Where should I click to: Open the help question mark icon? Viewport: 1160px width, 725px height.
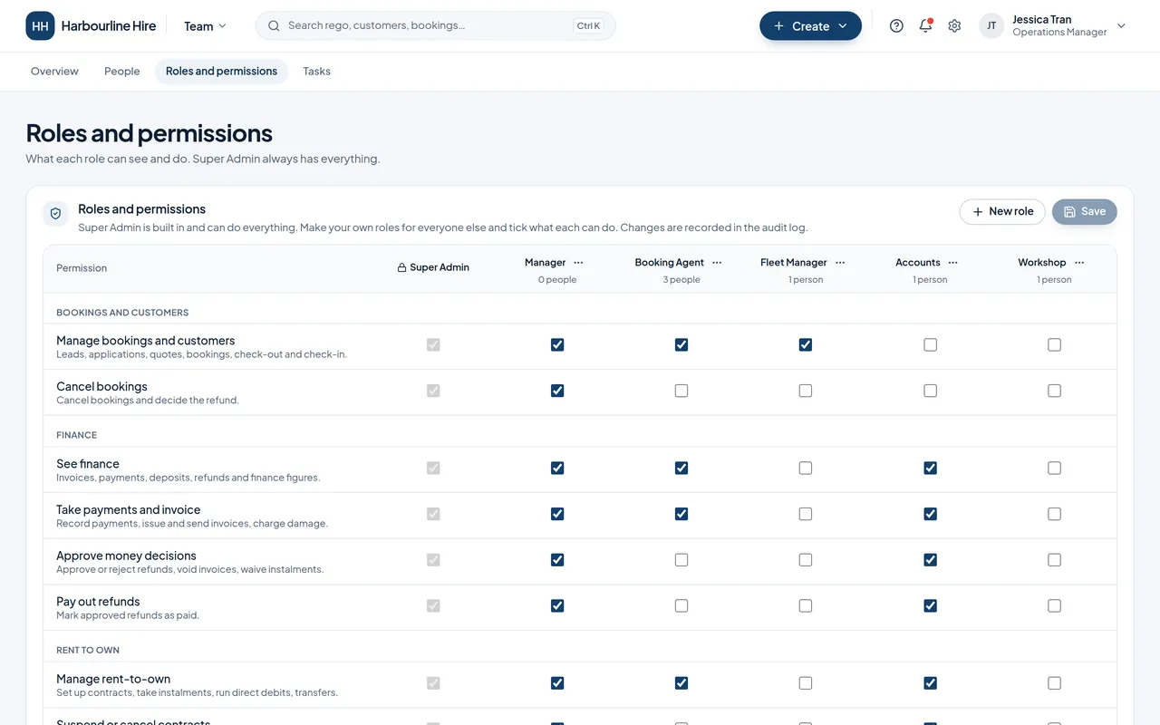[896, 26]
